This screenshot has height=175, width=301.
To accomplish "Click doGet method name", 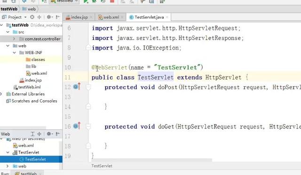I will (166, 127).
